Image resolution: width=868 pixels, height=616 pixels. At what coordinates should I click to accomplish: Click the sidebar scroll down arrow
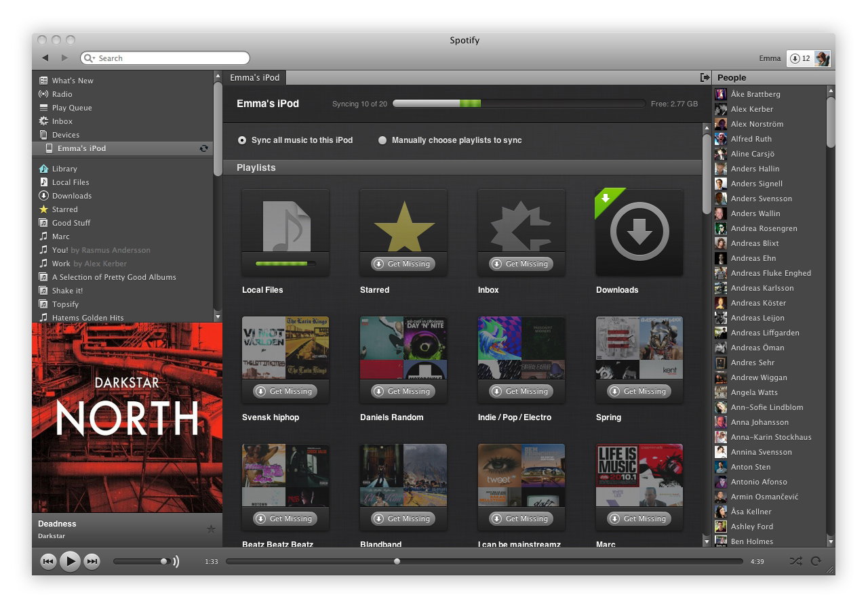point(218,316)
